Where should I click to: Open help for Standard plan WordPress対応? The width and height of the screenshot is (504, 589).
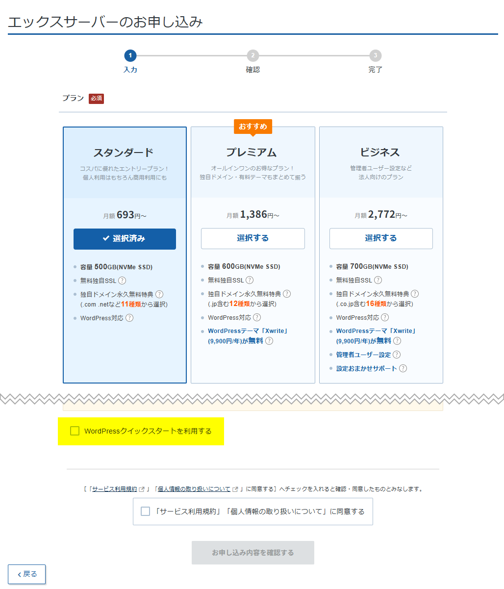point(129,318)
